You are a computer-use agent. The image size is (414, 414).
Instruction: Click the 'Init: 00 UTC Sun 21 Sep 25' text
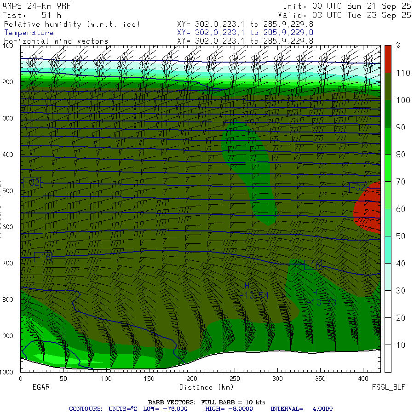[347, 6]
